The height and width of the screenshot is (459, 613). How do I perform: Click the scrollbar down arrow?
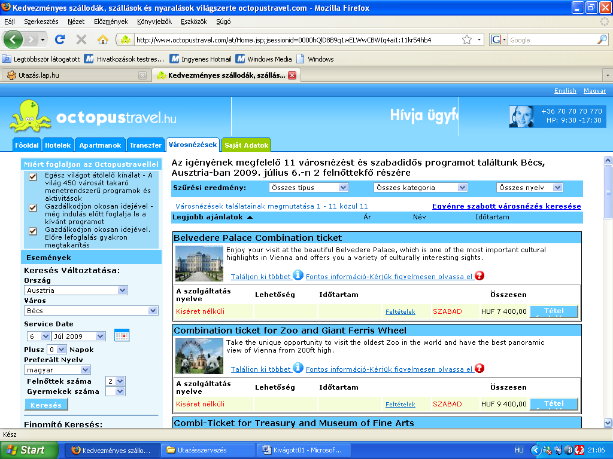point(608,423)
